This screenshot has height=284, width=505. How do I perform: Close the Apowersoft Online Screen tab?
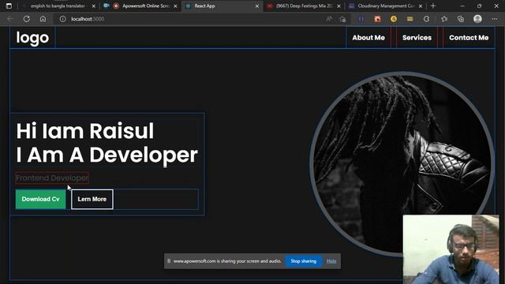tap(175, 6)
